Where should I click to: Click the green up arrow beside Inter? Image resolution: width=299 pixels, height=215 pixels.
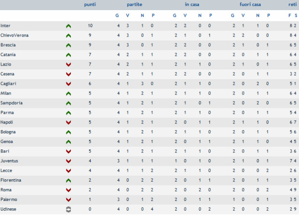coord(68,26)
